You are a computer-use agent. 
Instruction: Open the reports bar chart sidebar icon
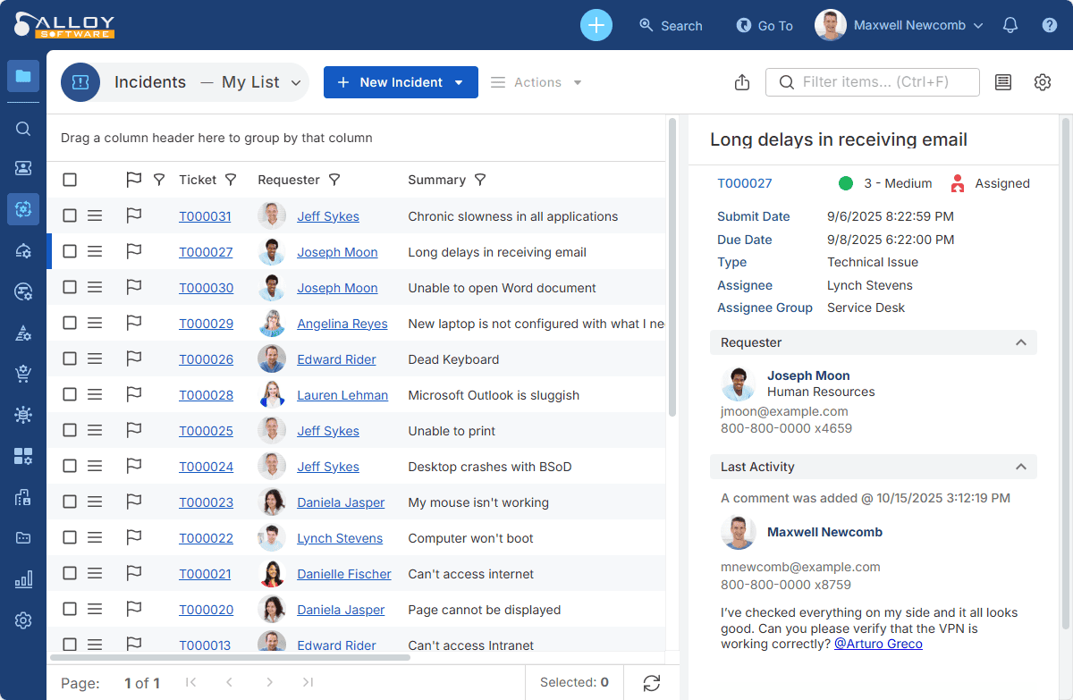click(23, 579)
